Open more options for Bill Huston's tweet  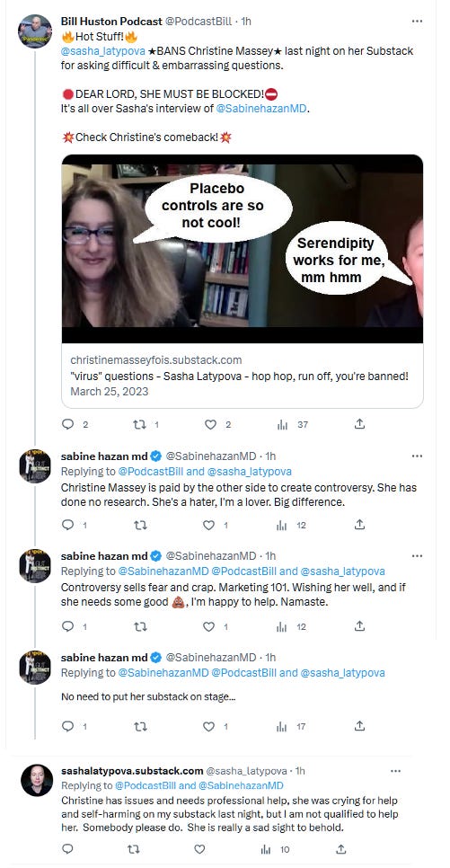418,22
